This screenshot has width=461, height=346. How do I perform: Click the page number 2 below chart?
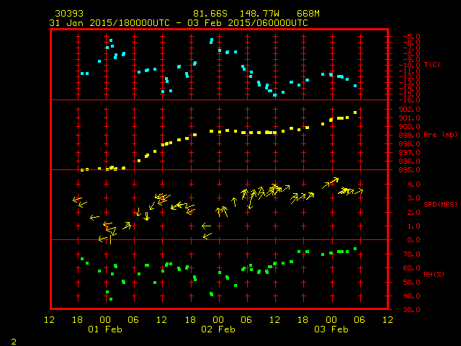(x=14, y=342)
